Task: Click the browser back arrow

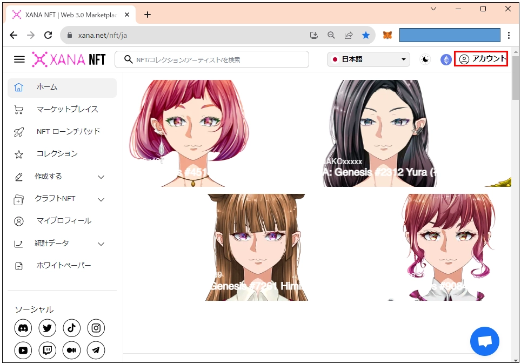Action: coord(14,35)
